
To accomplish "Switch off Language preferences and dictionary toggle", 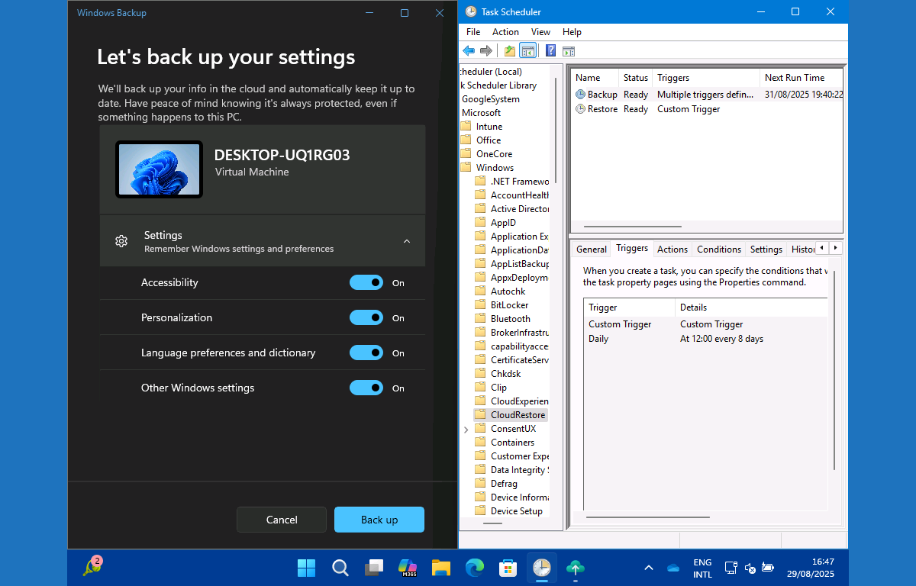I will tap(366, 353).
